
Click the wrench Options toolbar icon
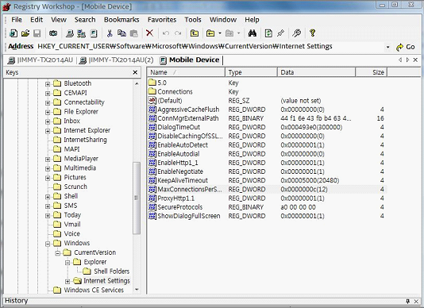point(297,33)
